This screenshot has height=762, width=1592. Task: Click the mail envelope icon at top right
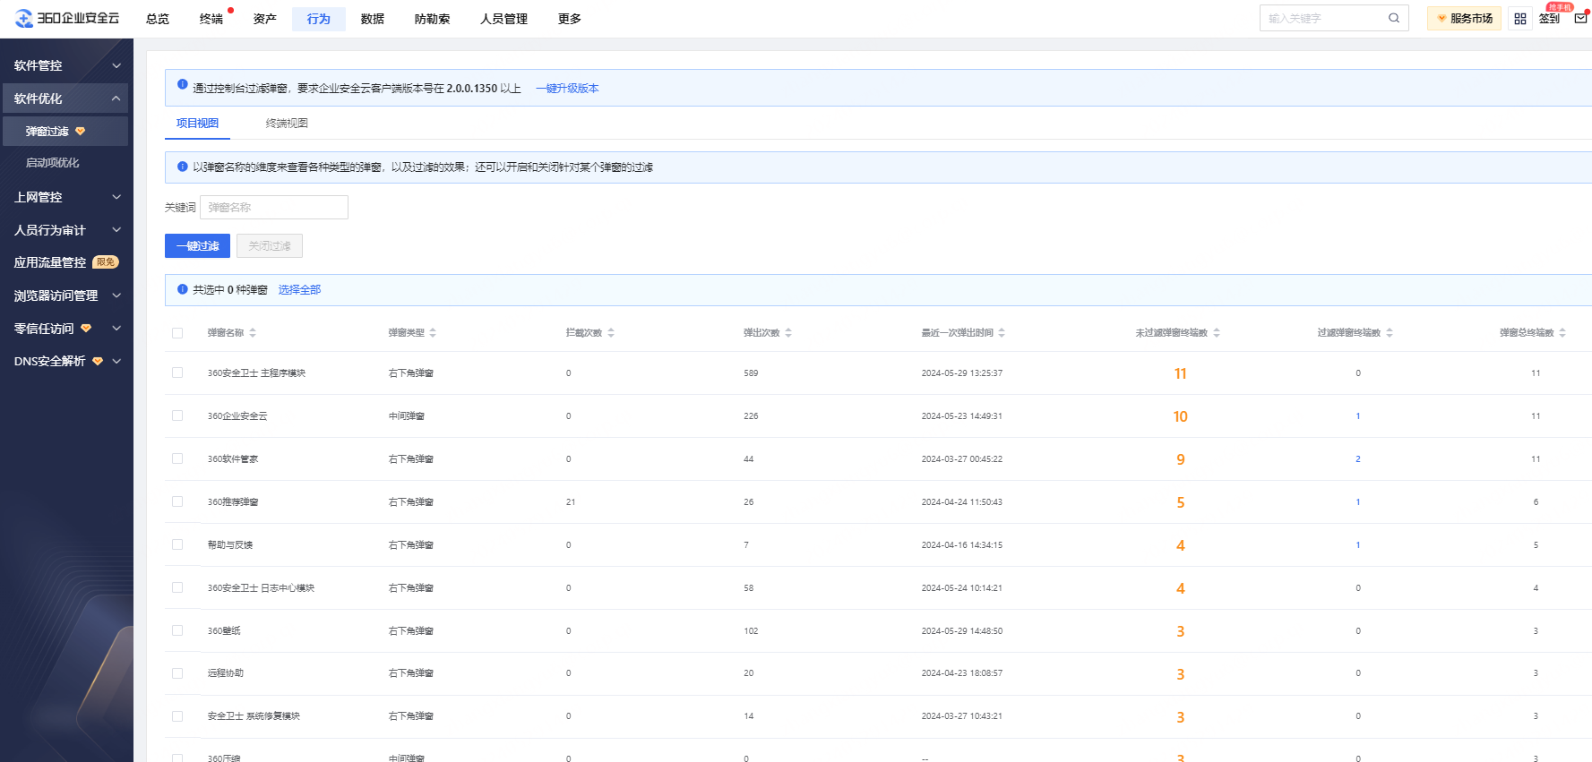1580,19
